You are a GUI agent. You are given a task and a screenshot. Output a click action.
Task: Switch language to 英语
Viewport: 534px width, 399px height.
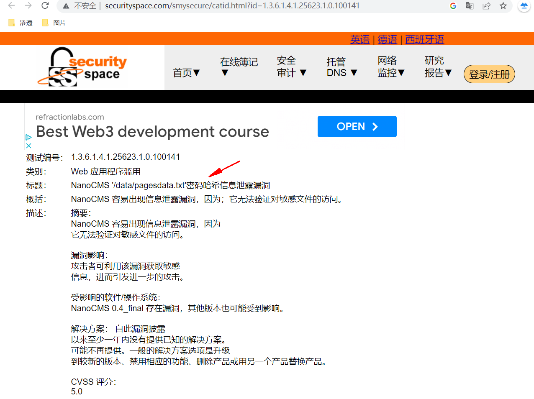[x=360, y=39]
